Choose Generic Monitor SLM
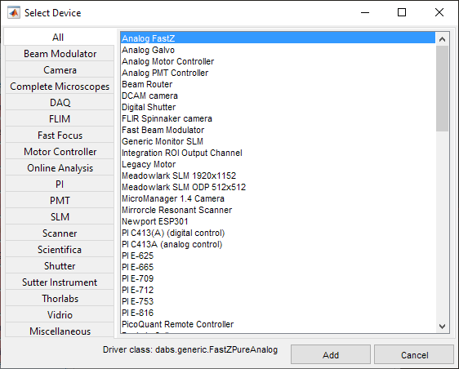The width and height of the screenshot is (459, 369). (278, 141)
